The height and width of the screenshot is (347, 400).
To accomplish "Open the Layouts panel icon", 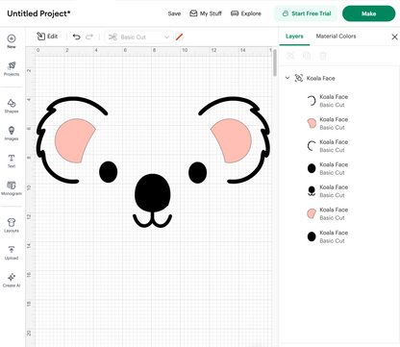I will [x=12, y=225].
